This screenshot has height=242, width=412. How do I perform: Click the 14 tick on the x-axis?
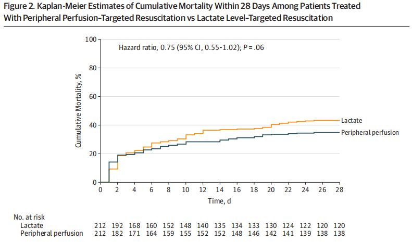coord(220,190)
